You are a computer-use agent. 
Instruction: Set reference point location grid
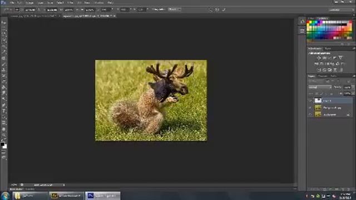[17, 10]
